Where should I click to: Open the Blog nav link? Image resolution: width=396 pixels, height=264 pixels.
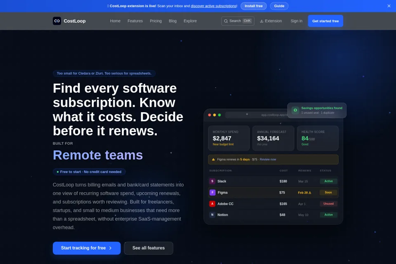(x=172, y=21)
